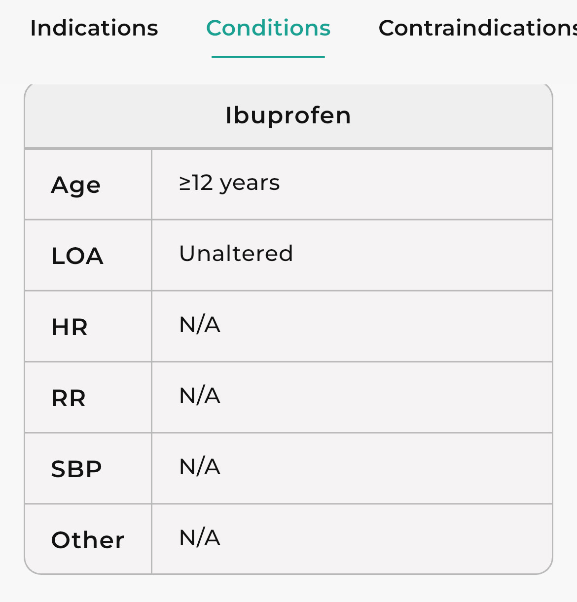This screenshot has height=602, width=577.
Task: Select the LOA row label
Action: (77, 256)
